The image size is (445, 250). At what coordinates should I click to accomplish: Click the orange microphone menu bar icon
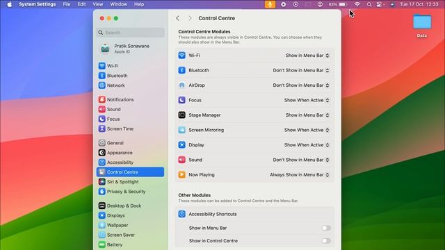coord(270,4)
